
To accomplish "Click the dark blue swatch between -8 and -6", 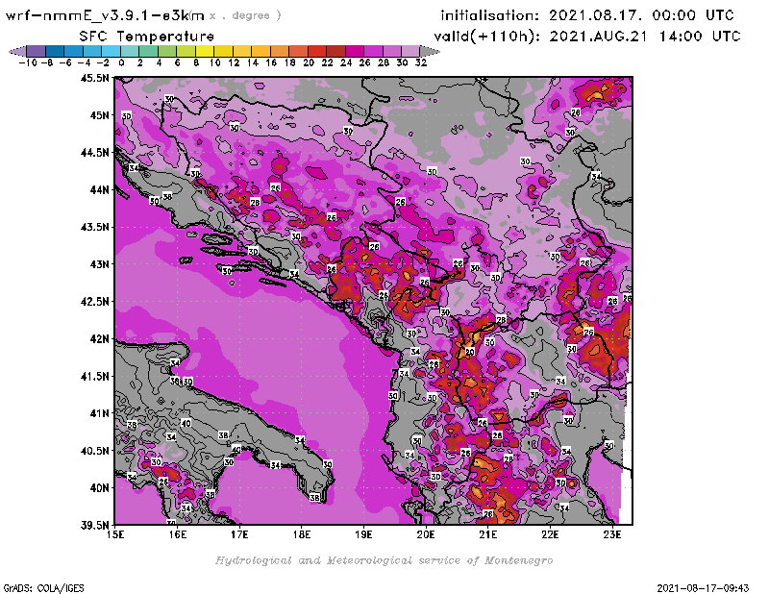I will (x=55, y=51).
